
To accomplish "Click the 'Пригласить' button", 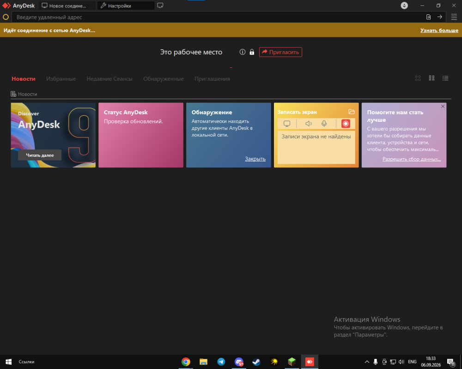I will pyautogui.click(x=280, y=52).
